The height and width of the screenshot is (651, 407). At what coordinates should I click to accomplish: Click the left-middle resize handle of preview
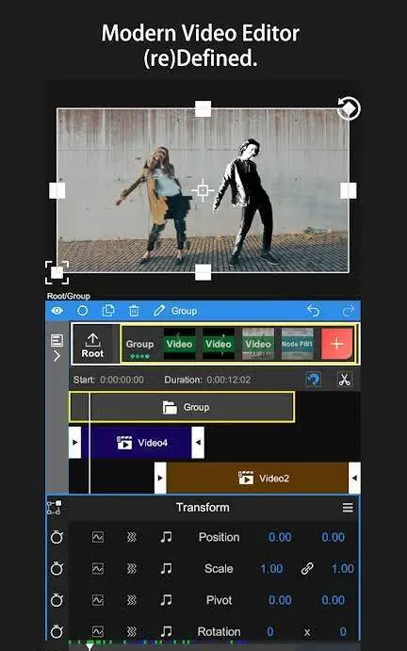tap(57, 190)
